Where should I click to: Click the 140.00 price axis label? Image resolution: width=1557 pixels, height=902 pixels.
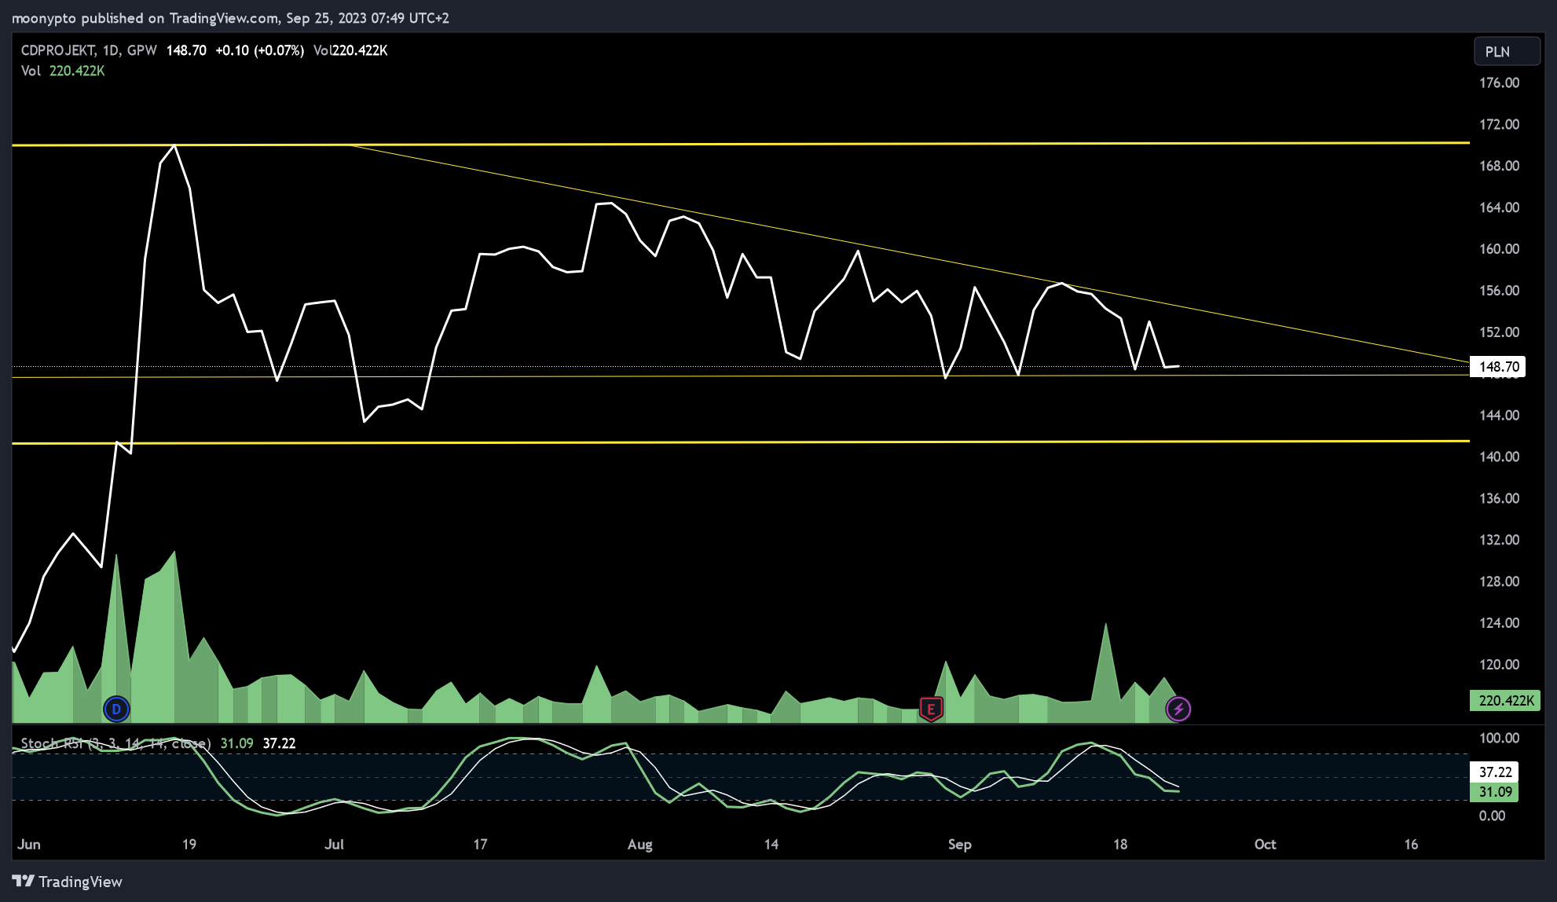coord(1499,456)
